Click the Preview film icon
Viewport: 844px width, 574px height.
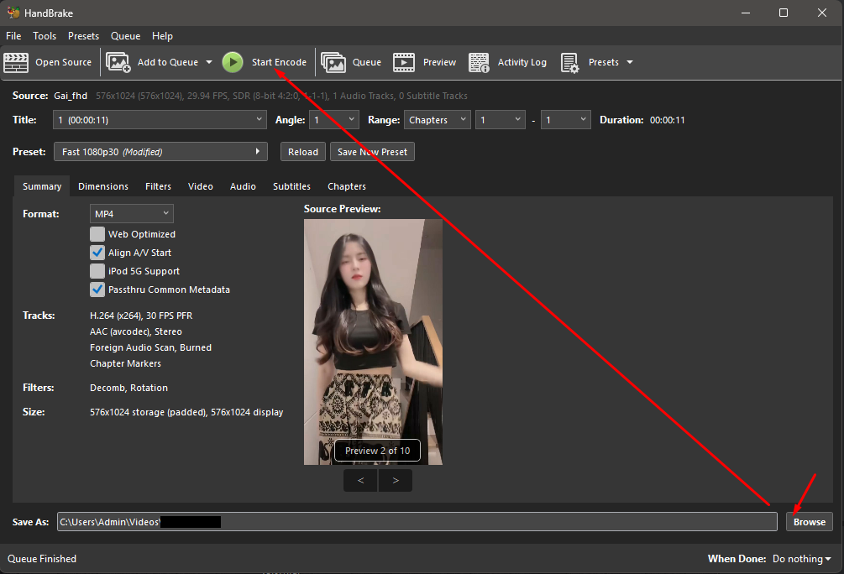point(404,62)
